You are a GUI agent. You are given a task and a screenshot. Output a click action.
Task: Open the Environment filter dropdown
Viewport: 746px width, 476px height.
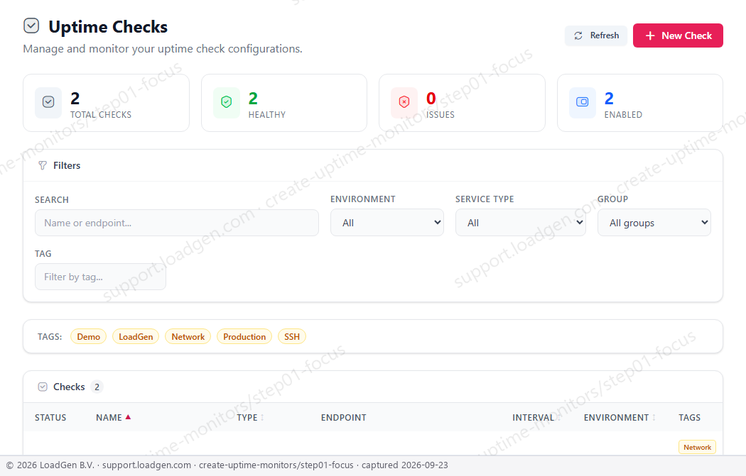click(386, 222)
